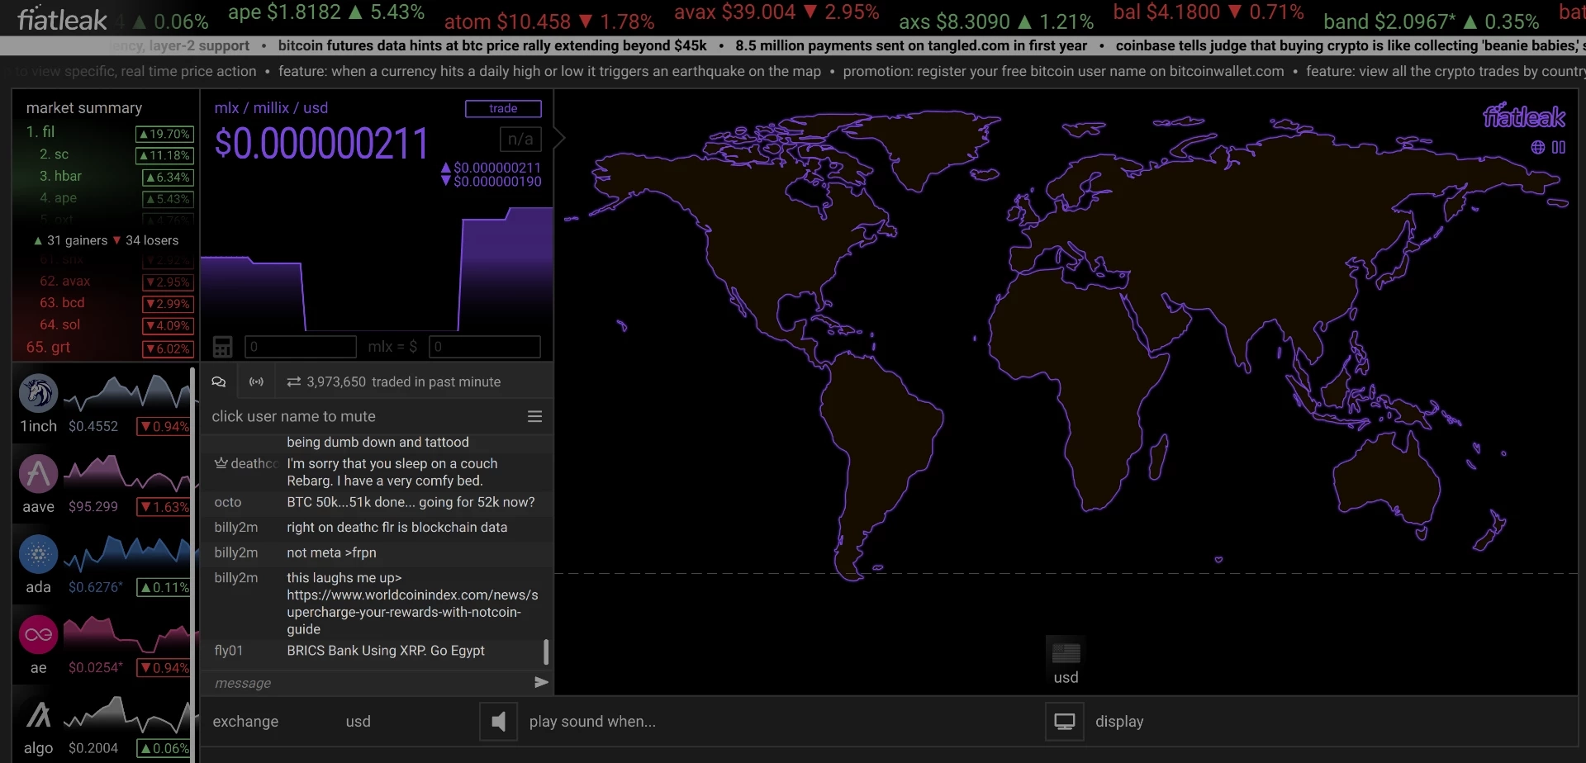Open the exchange usd dropdown

[358, 722]
